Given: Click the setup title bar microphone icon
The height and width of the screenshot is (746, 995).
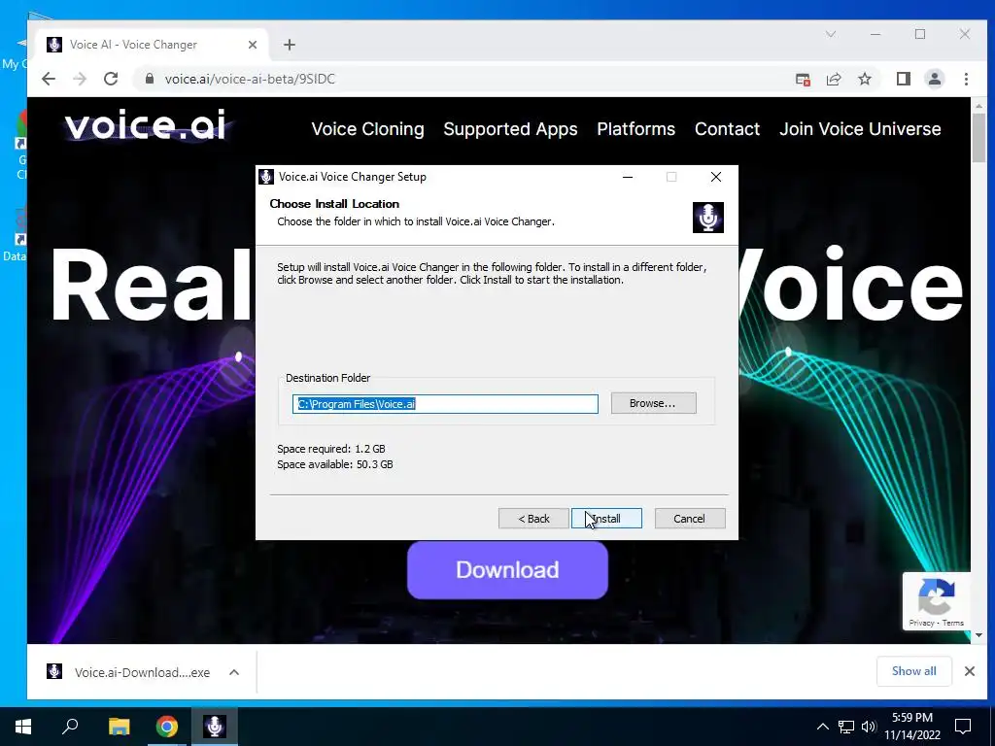Looking at the screenshot, I should [266, 177].
